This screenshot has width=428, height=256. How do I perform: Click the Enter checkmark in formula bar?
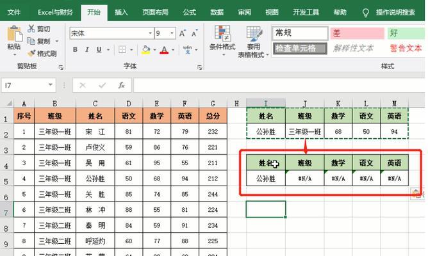click(x=102, y=86)
